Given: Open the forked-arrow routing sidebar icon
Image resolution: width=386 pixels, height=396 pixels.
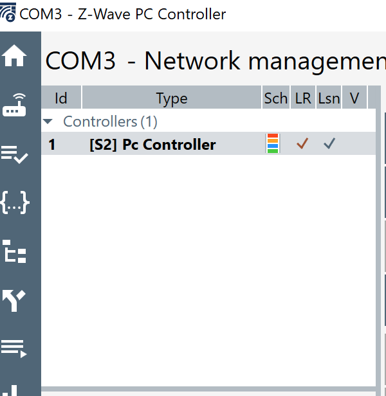Looking at the screenshot, I should click(15, 300).
